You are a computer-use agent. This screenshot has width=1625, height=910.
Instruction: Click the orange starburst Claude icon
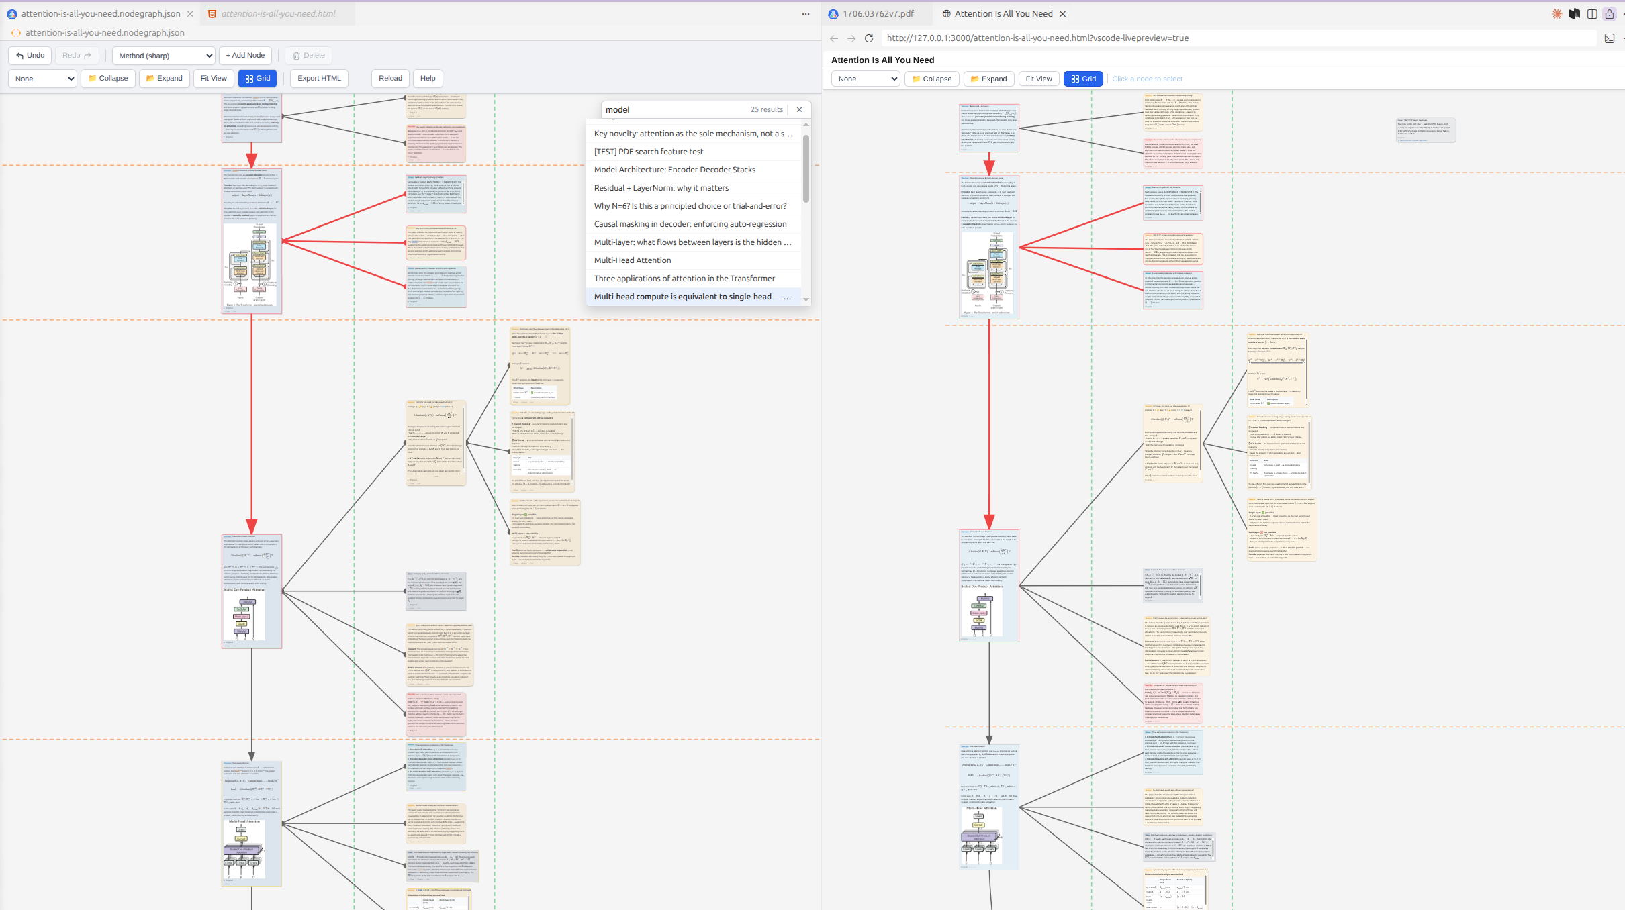pos(1557,13)
